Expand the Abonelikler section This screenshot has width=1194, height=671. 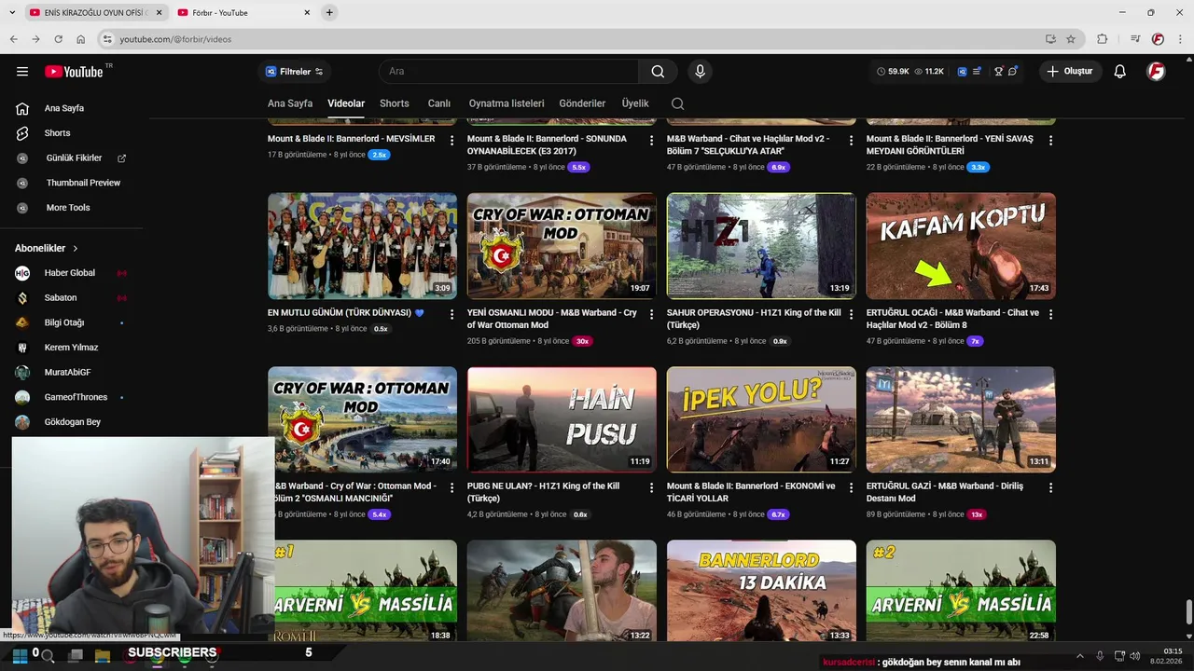click(x=47, y=248)
